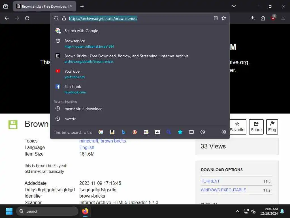This screenshot has width=290, height=218.
Task: Click the Addeddate value 2023-11-09 17:13:45
Action: [100, 183]
